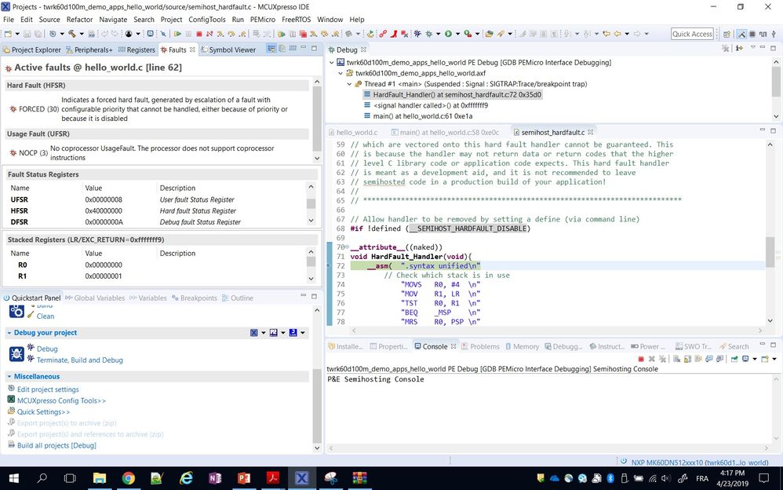
Task: Click the red Terminate debug toolbar icon
Action: [199, 34]
